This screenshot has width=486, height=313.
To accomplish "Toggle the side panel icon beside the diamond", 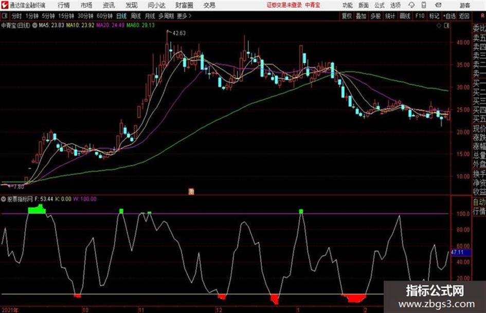I will [446, 26].
